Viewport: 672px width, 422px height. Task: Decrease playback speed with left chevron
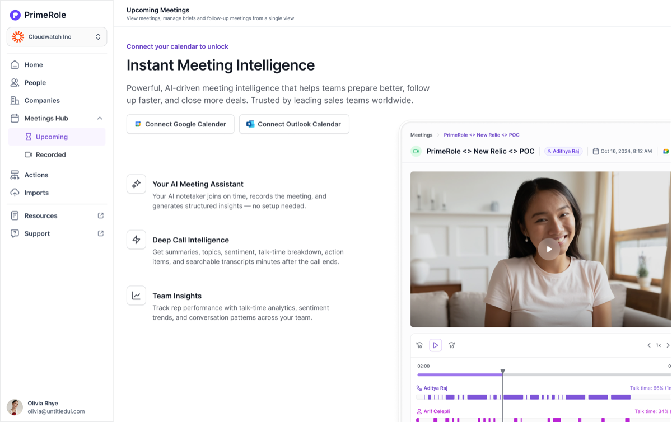point(649,345)
